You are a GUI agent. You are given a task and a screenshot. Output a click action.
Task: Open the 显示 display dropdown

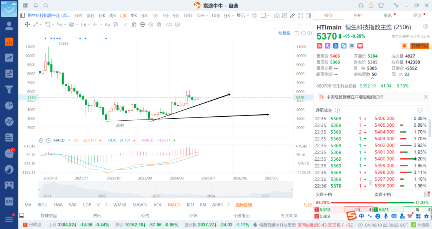pyautogui.click(x=243, y=16)
